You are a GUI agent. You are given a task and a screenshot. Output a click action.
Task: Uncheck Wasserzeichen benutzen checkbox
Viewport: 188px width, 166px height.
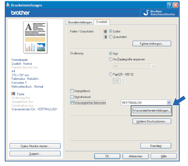click(x=72, y=102)
